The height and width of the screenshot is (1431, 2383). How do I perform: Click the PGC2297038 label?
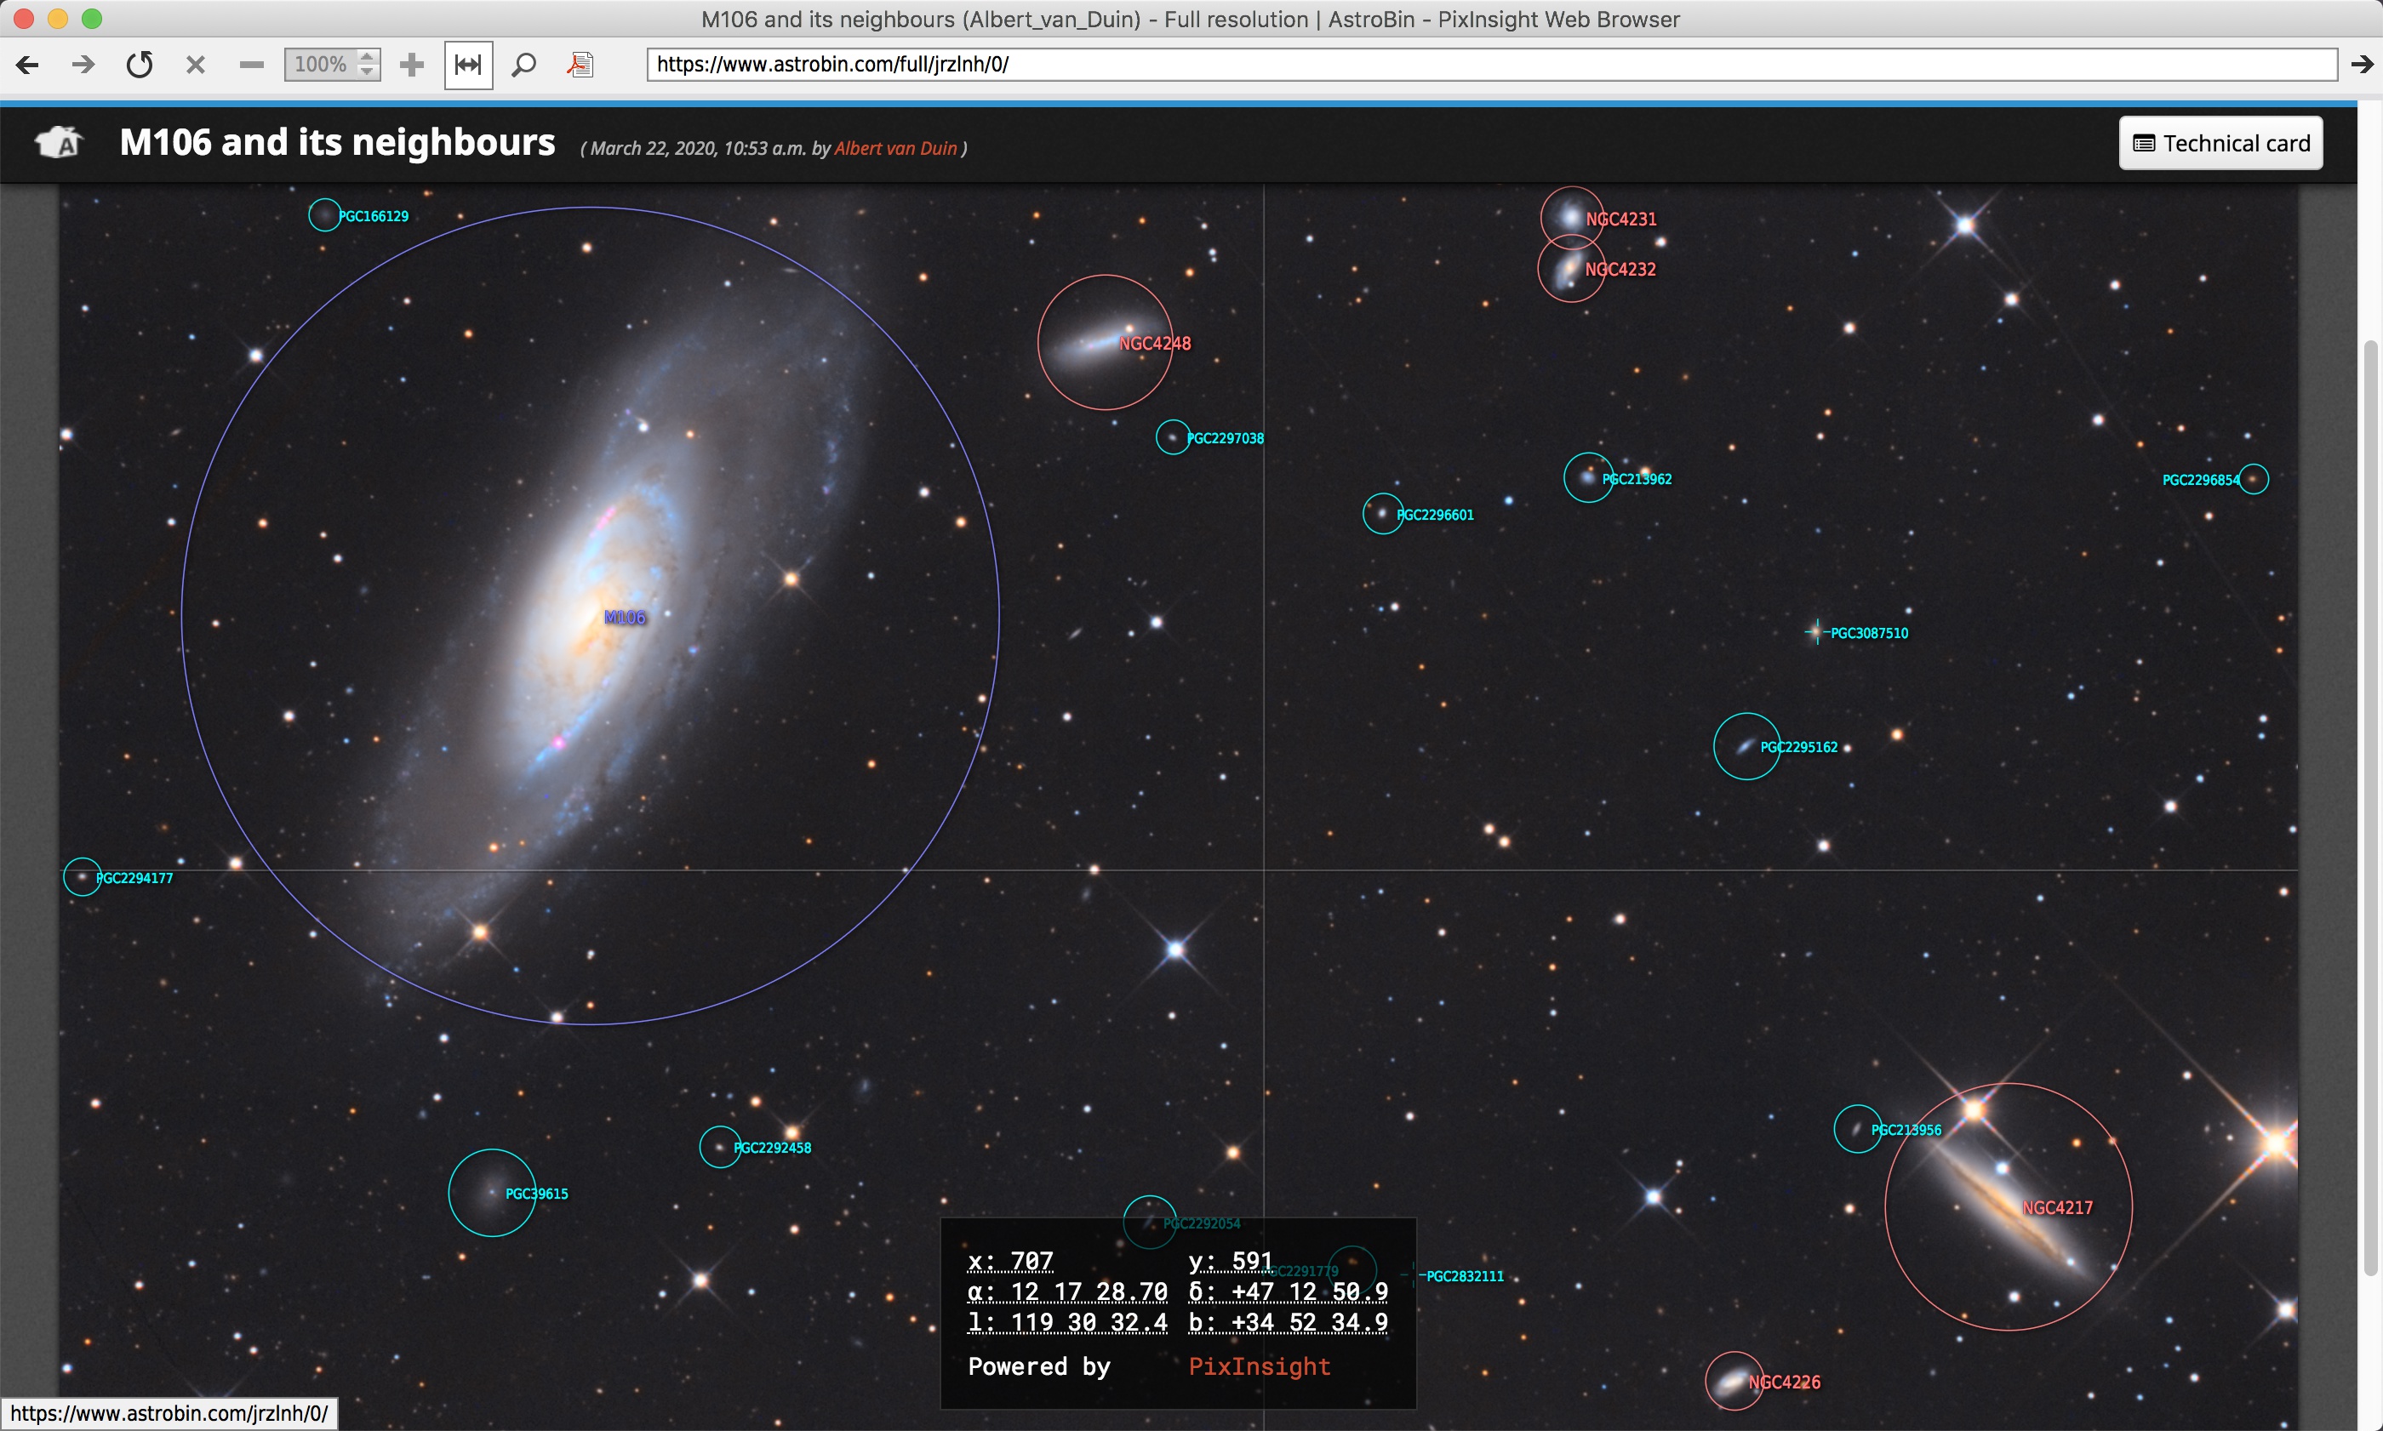tap(1225, 438)
